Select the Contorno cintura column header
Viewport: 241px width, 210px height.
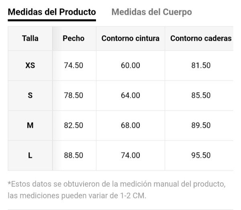coord(131,39)
